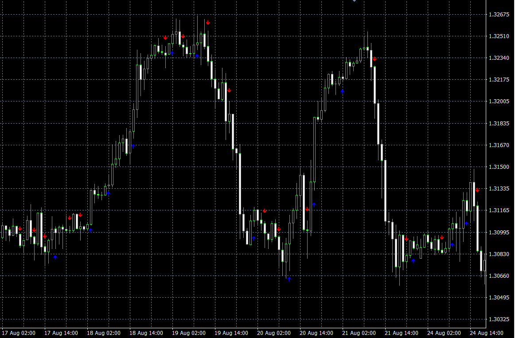Click the 18 Aug 02:00 date label
515x338 pixels.
coord(103,333)
